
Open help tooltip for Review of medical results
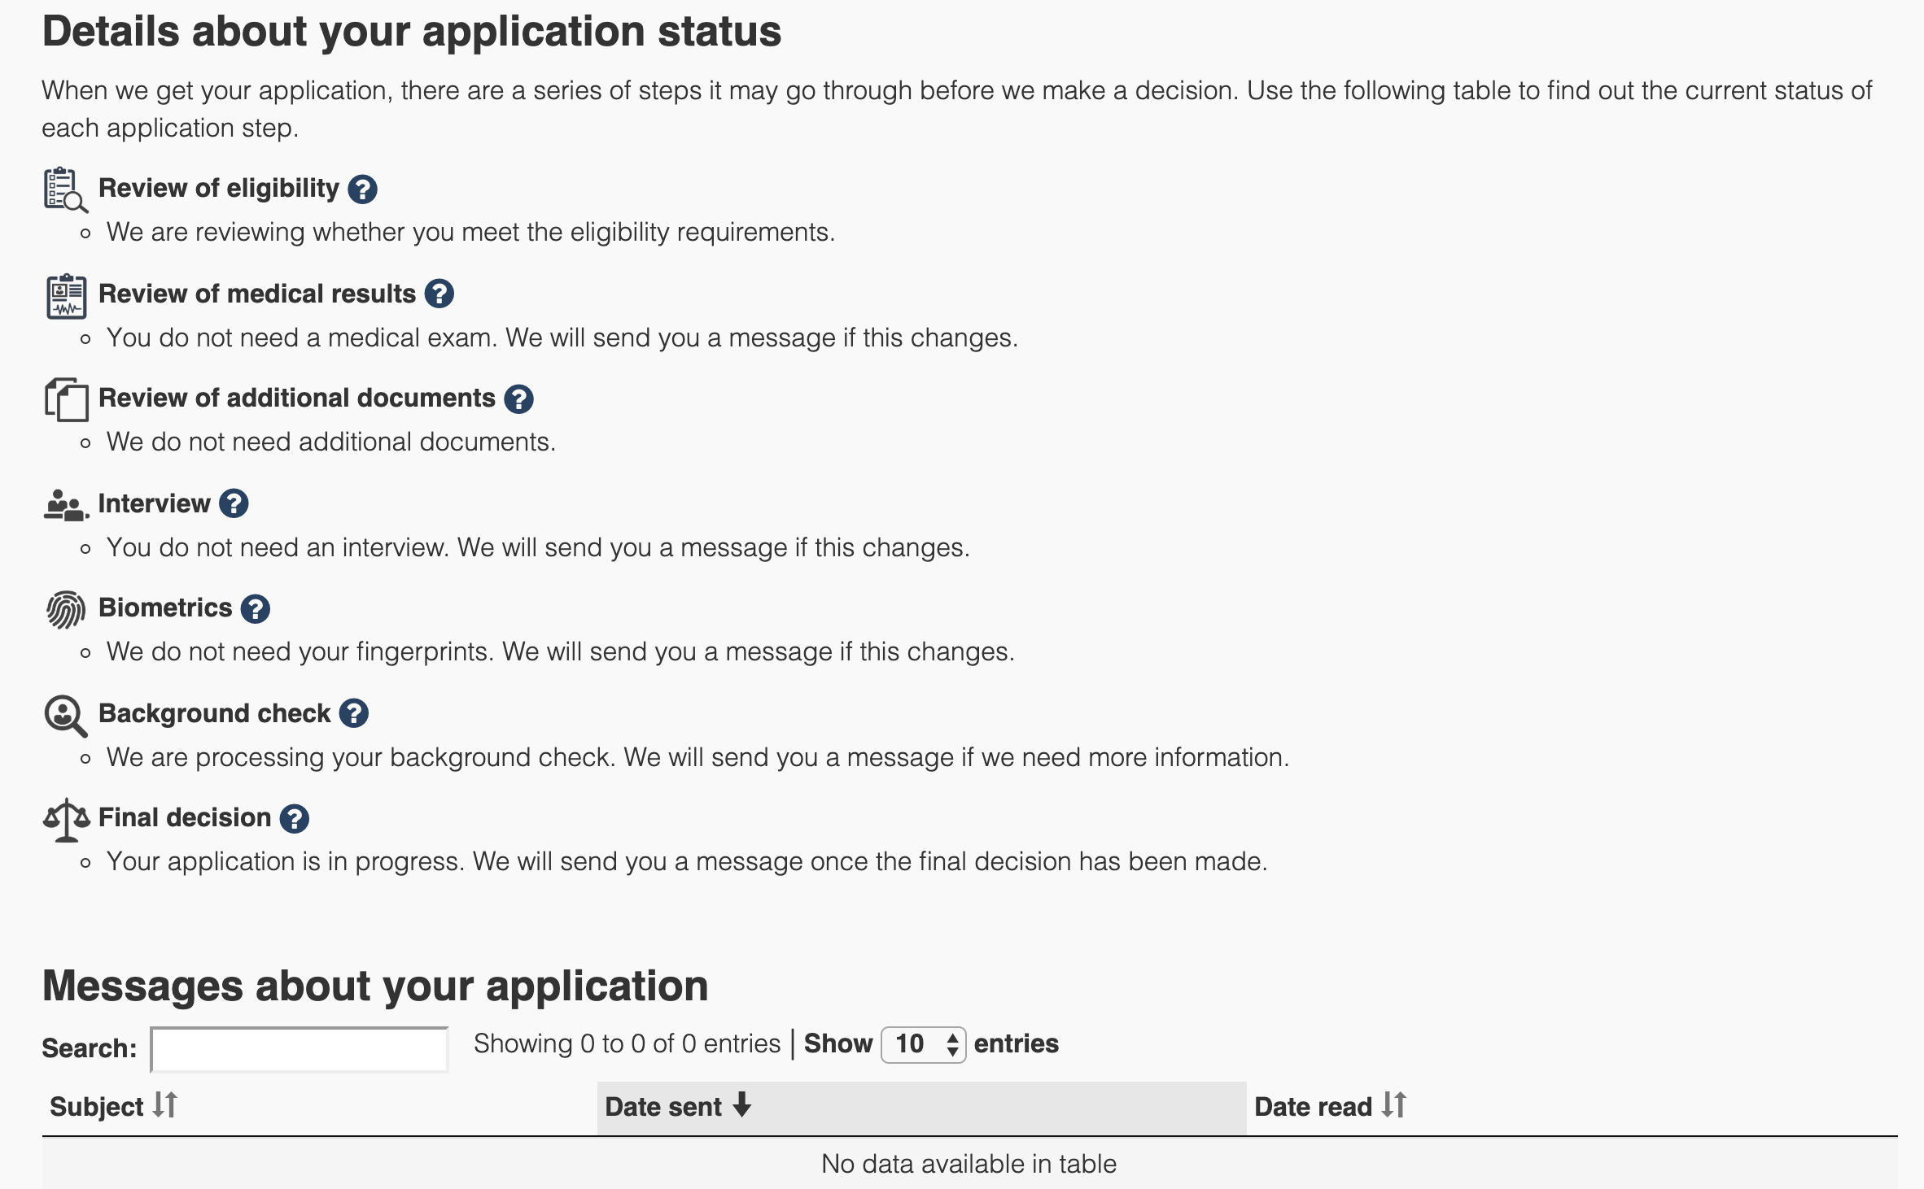tap(439, 294)
